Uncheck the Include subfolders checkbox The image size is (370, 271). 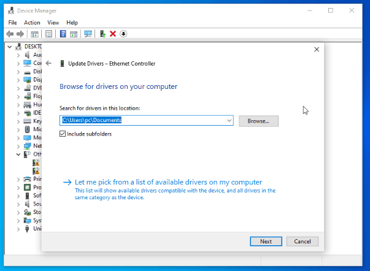[x=63, y=134]
